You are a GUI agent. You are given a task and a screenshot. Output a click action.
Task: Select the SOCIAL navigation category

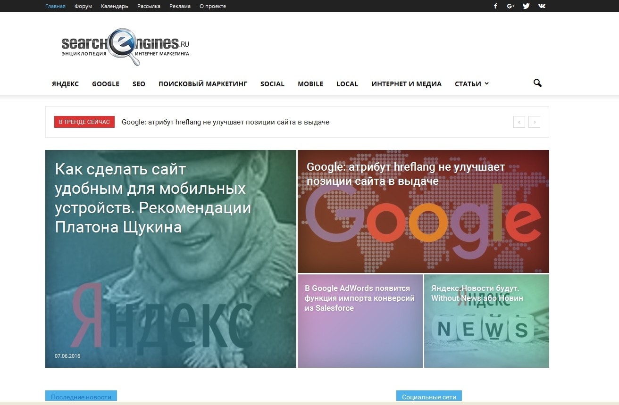pyautogui.click(x=272, y=84)
